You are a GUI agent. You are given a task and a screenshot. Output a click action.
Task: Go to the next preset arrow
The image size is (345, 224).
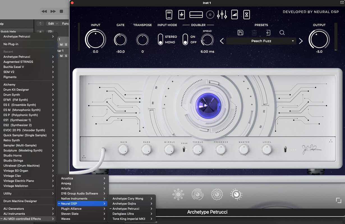(301, 41)
